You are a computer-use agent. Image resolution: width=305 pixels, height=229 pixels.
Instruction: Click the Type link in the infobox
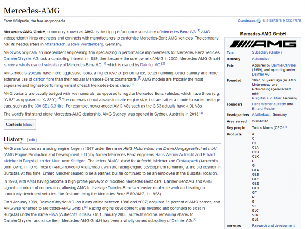[x=230, y=53]
